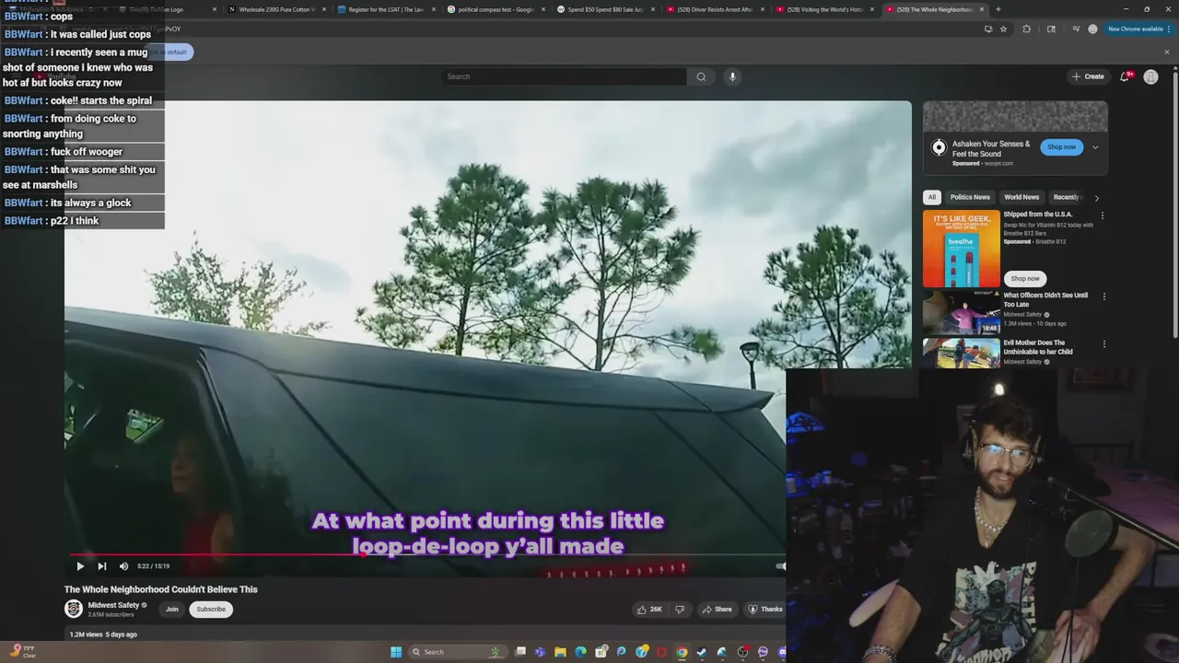Open File Explorer from taskbar
The height and width of the screenshot is (663, 1179).
click(560, 652)
